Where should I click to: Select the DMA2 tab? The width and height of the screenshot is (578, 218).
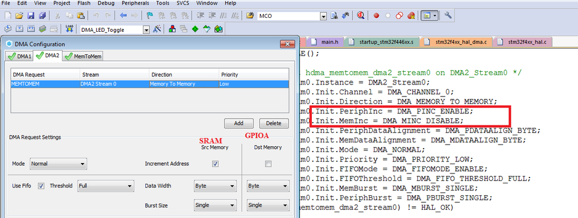click(x=47, y=56)
